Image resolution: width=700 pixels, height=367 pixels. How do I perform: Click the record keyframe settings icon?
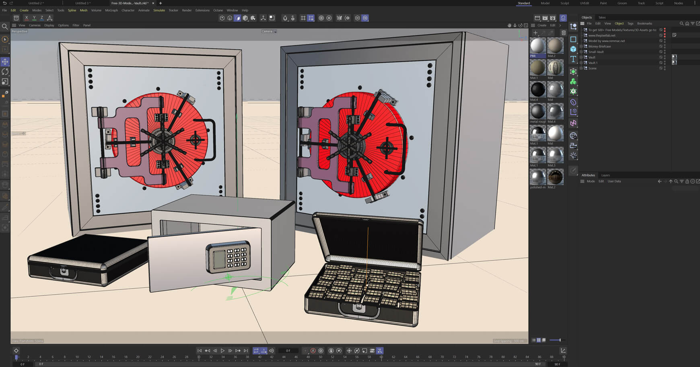point(321,351)
